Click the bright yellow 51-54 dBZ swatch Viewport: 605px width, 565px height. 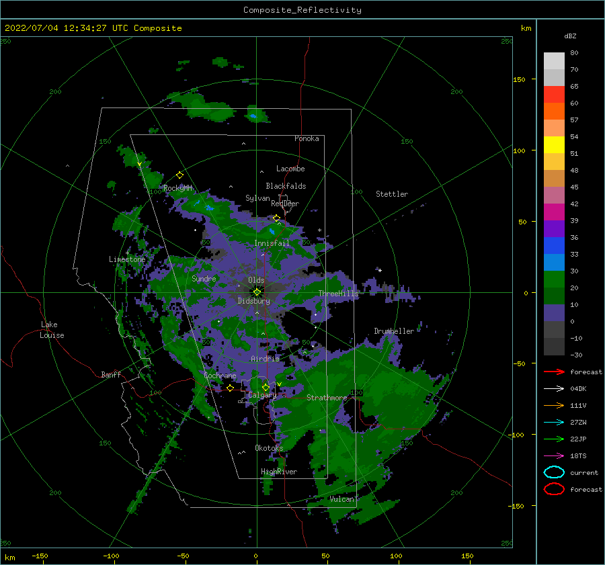(x=554, y=145)
